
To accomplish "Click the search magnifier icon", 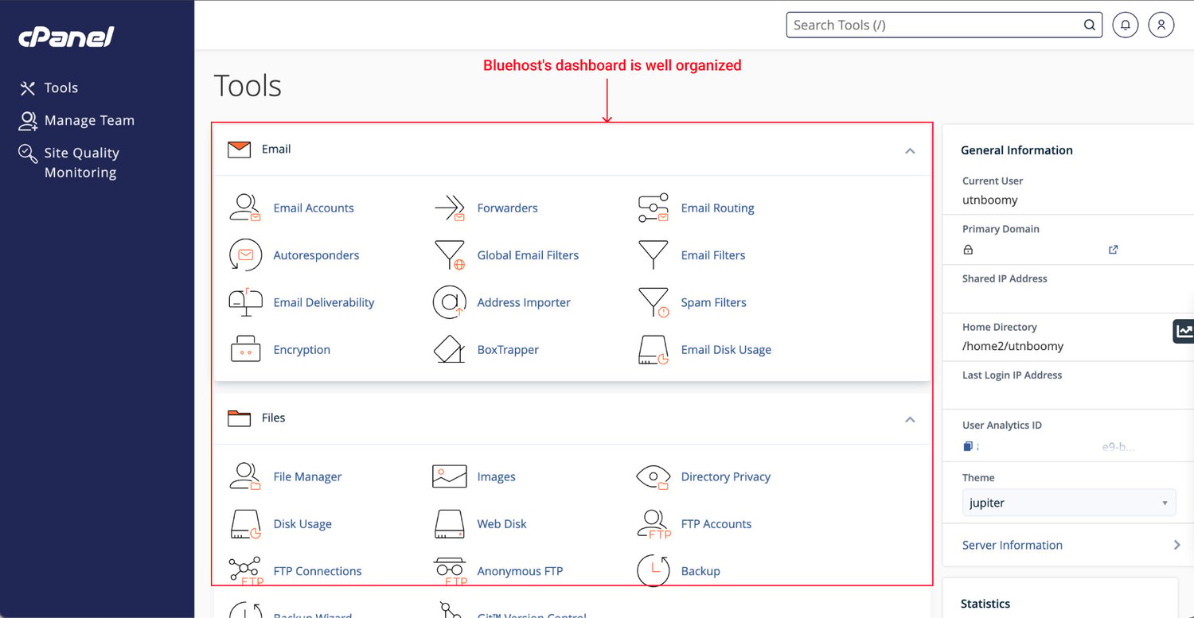I will click(x=1089, y=25).
